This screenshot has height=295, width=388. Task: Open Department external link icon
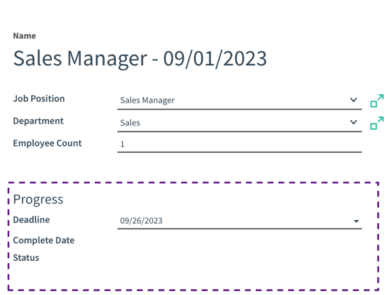tap(377, 123)
